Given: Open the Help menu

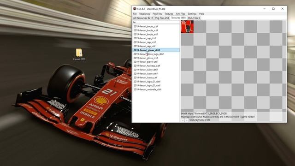Looking at the screenshot, I should click(201, 14).
